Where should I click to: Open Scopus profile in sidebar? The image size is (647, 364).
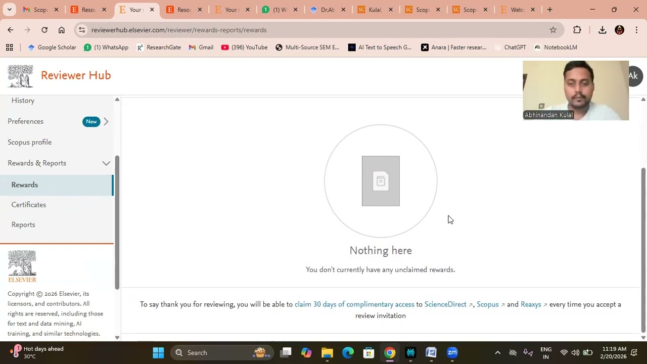coord(29,142)
